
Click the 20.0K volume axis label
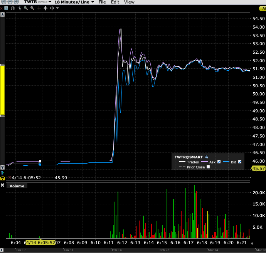coord(259,193)
